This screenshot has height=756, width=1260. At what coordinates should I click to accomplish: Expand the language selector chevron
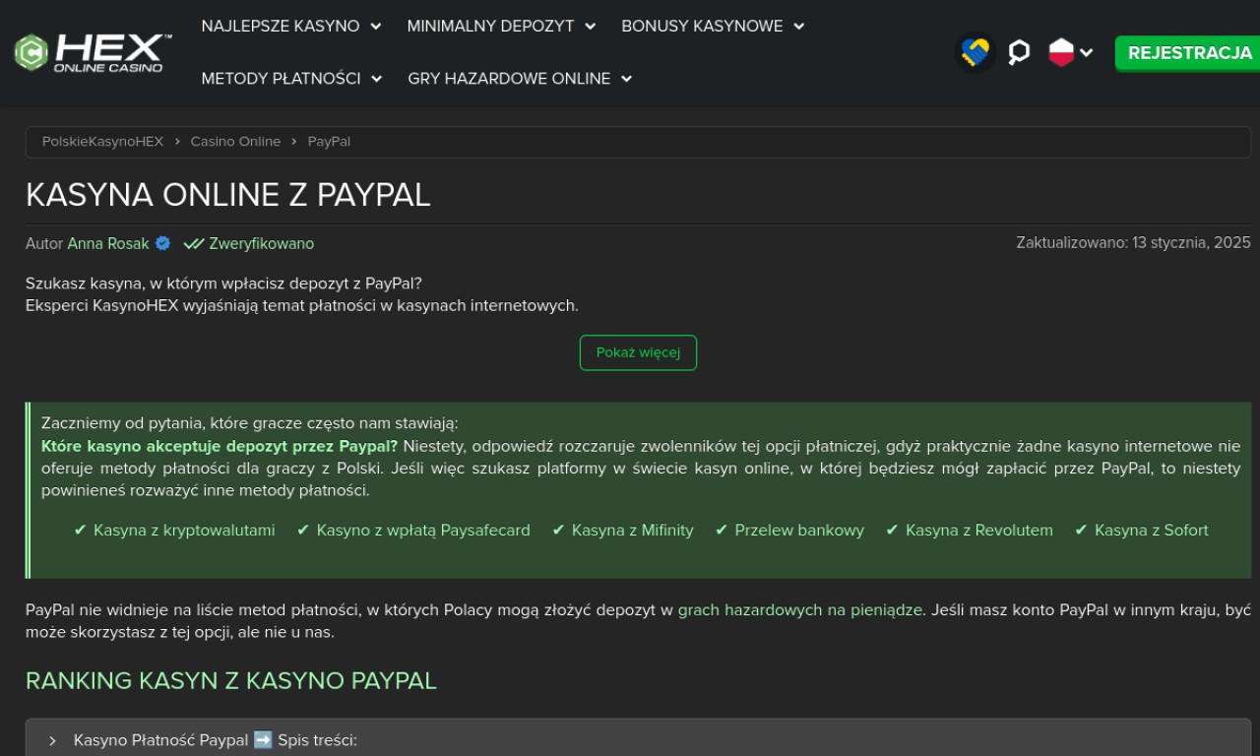1086,53
